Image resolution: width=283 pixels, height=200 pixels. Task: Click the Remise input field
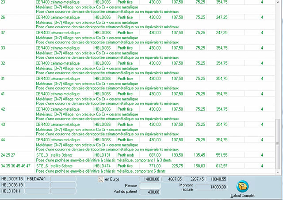pos(150,186)
